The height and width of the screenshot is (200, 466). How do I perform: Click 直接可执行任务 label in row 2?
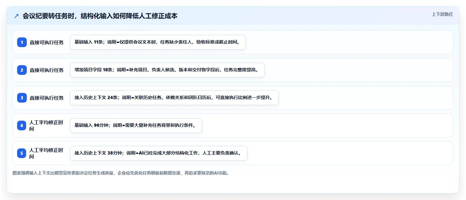(x=46, y=70)
